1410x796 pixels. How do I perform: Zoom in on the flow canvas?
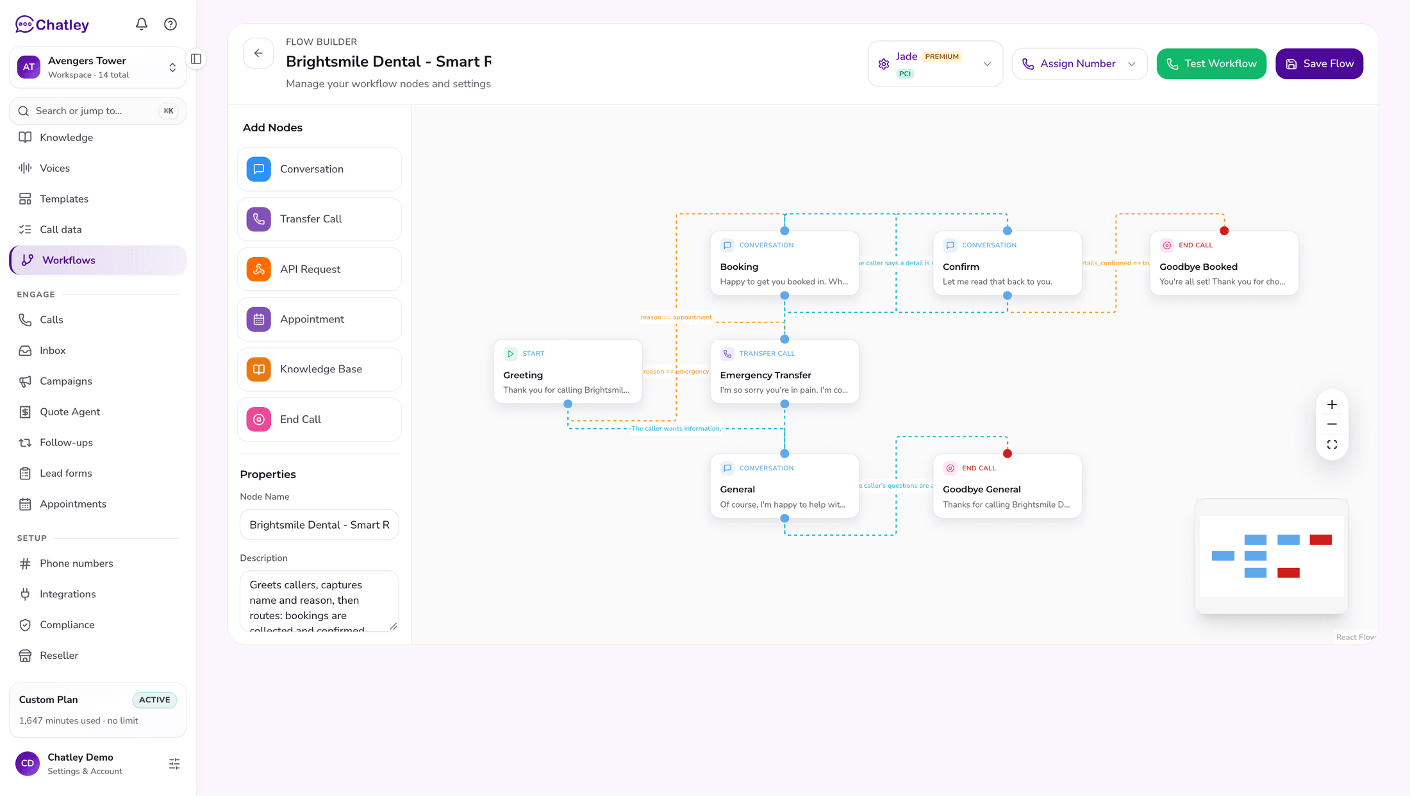click(x=1332, y=404)
